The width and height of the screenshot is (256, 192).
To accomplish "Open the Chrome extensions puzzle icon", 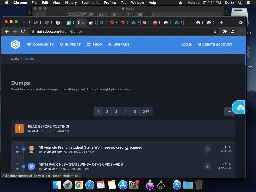I will pyautogui.click(x=225, y=31).
